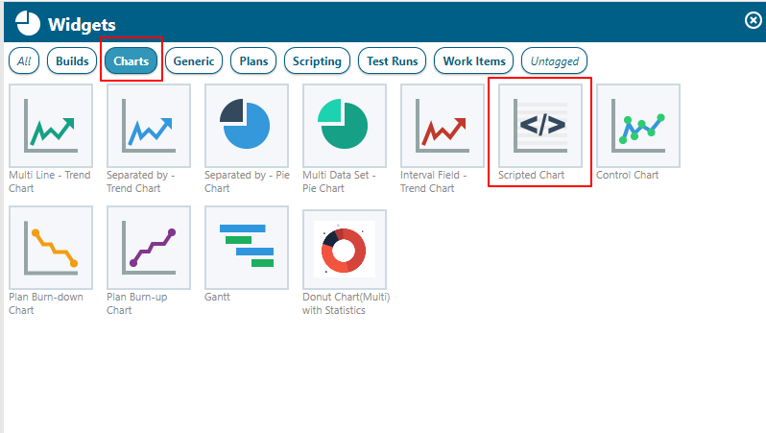
Task: Close the Widgets dialog
Action: click(x=753, y=20)
